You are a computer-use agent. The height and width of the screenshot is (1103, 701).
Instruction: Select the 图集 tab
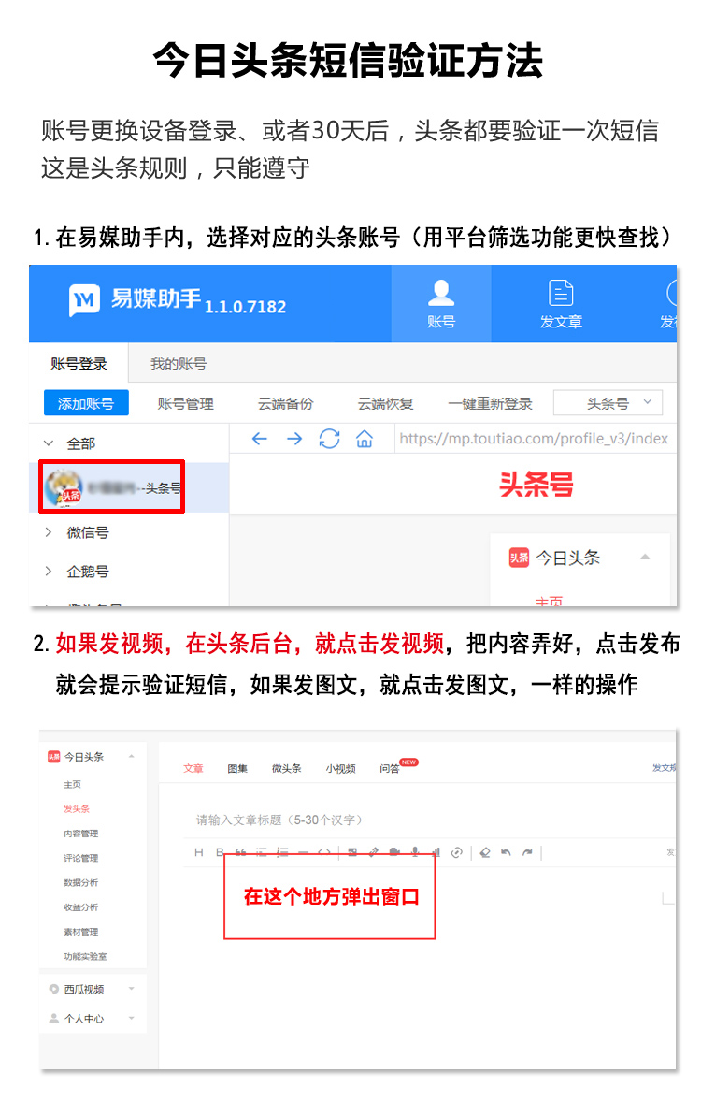pyautogui.click(x=237, y=768)
